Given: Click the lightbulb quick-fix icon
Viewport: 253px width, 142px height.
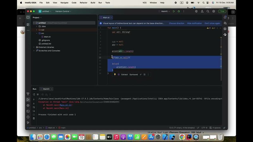Looking at the screenshot, I should pyautogui.click(x=115, y=74).
